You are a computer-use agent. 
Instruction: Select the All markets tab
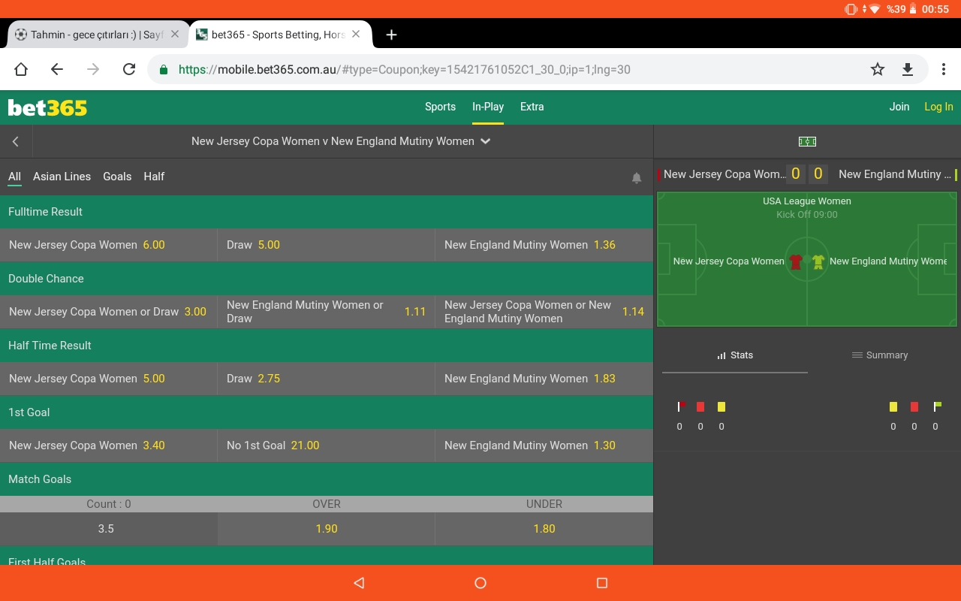click(14, 177)
